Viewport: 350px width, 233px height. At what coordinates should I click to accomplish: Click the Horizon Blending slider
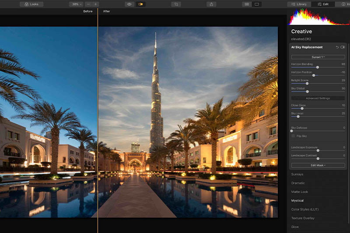coord(318,67)
